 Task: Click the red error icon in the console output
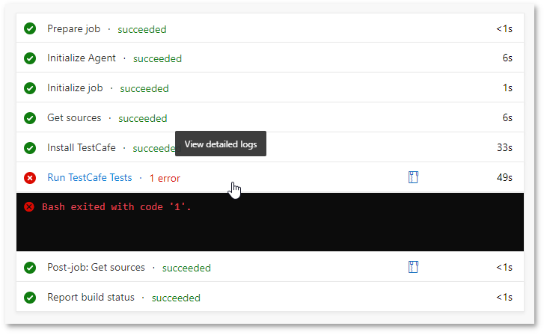pyautogui.click(x=29, y=207)
